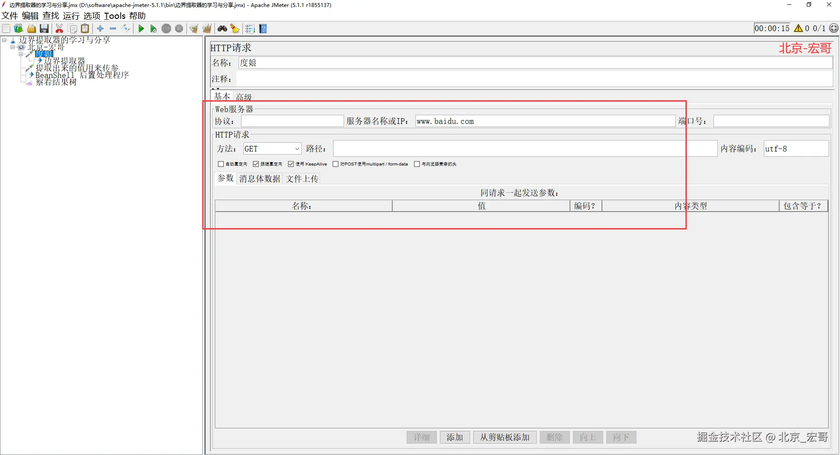Start the test with green play icon

point(141,29)
